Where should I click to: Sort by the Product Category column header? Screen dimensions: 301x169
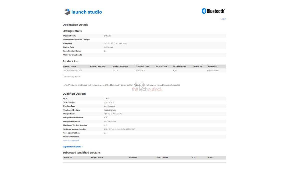[120, 66]
